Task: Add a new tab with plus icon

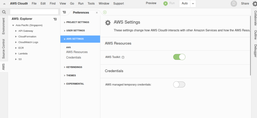Action: [x=105, y=12]
